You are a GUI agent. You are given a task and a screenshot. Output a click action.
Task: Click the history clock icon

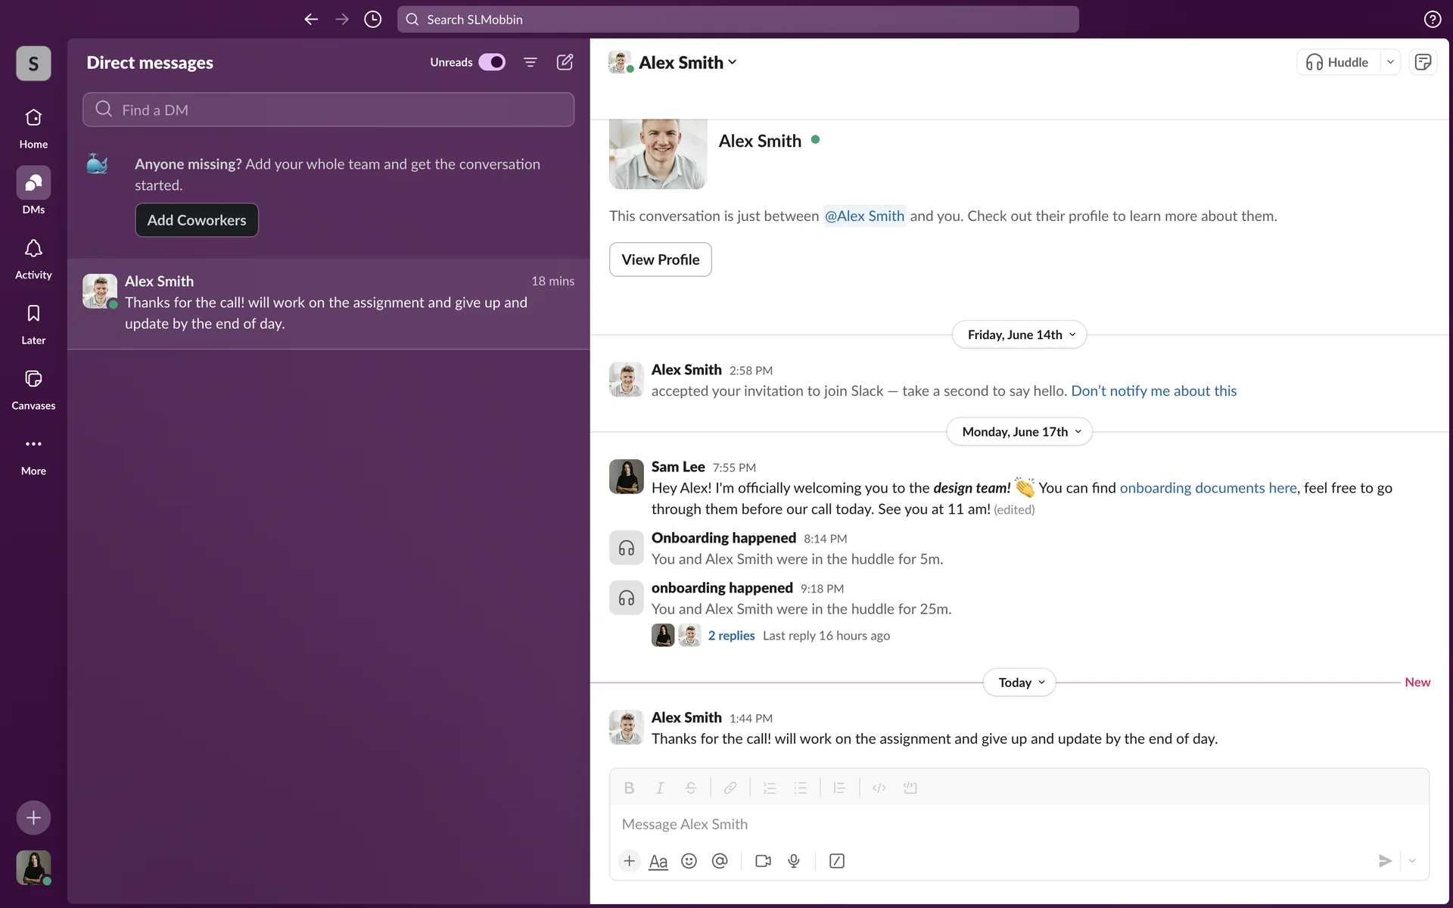pos(372,20)
